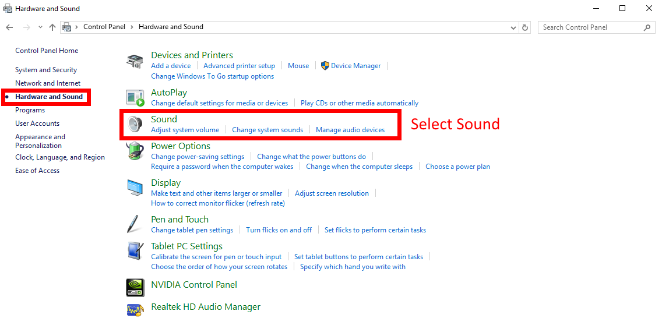Focus the Search Control Panel box
Screen dimensions: 662x332
pos(591,27)
